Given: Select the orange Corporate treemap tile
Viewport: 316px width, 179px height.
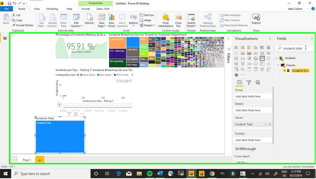Looking at the screenshot, I should click(118, 43).
